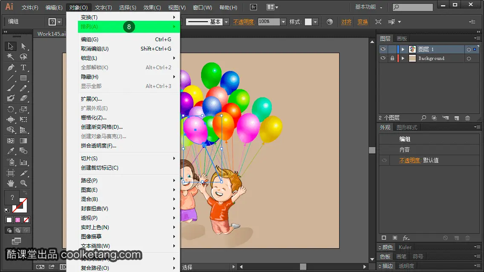Toggle lock on Background layer
484x272 pixels.
click(392, 58)
